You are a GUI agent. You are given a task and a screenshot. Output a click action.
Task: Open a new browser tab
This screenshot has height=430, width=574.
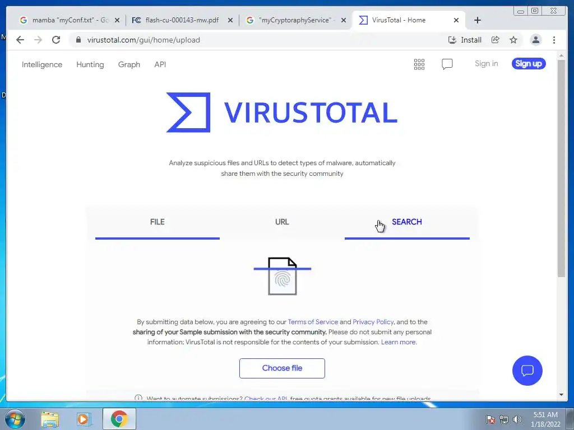tap(478, 20)
